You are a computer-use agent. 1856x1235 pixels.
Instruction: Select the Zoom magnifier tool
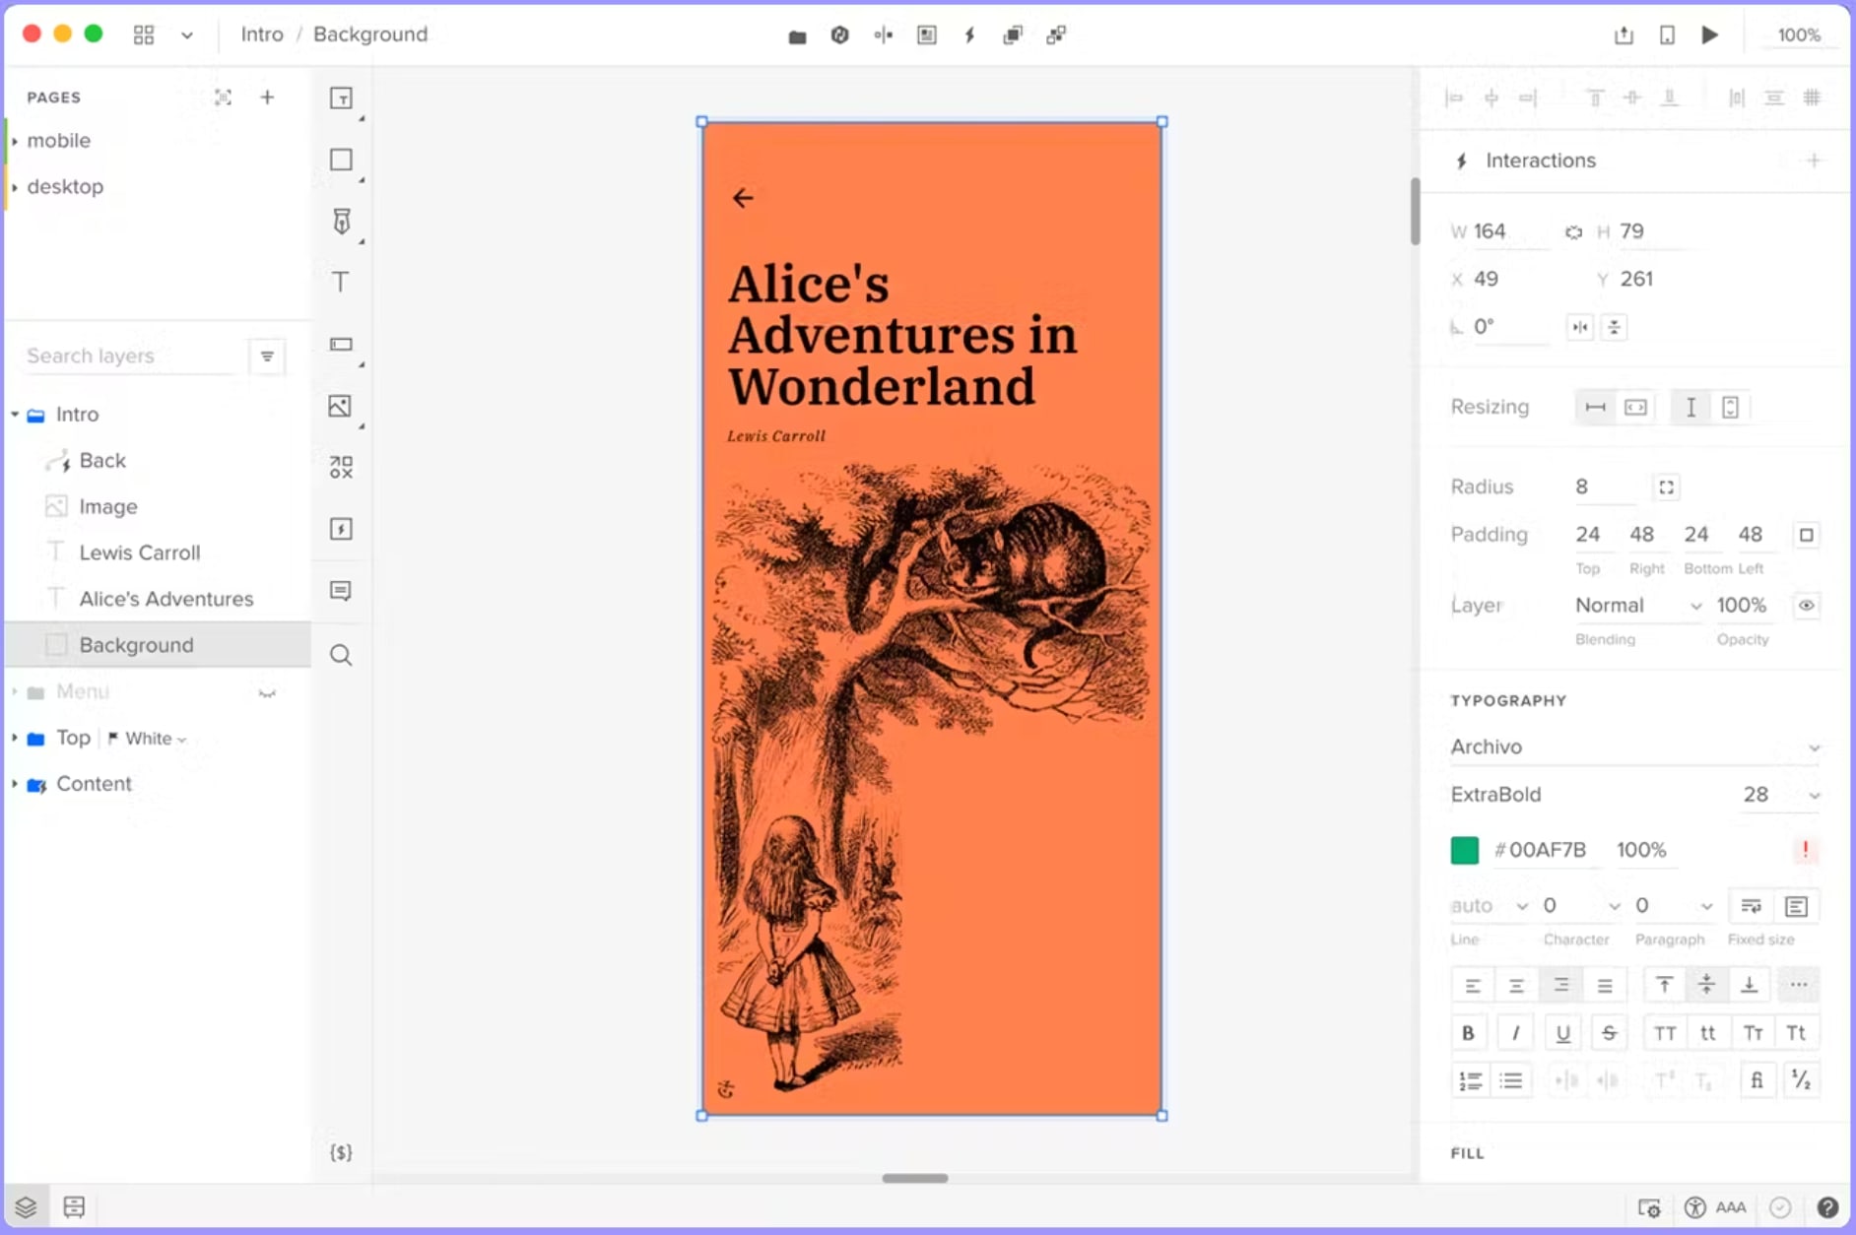tap(341, 655)
